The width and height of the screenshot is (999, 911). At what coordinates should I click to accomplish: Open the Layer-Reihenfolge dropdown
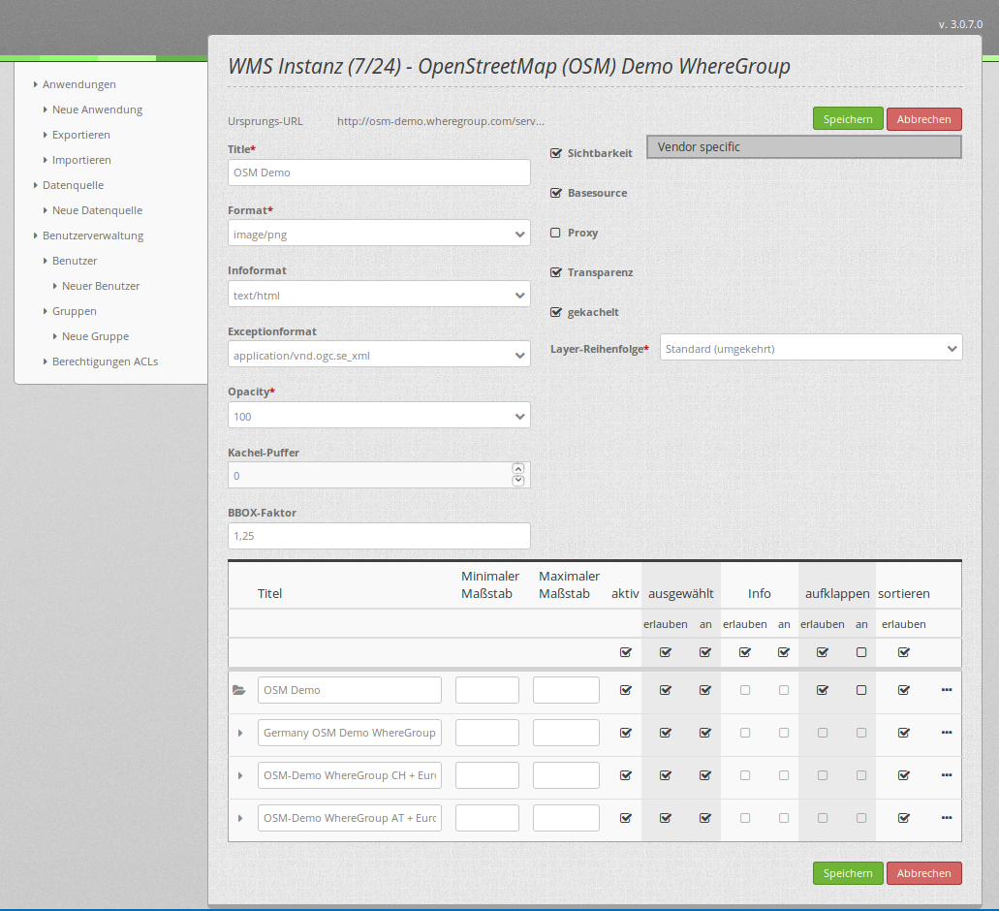810,348
